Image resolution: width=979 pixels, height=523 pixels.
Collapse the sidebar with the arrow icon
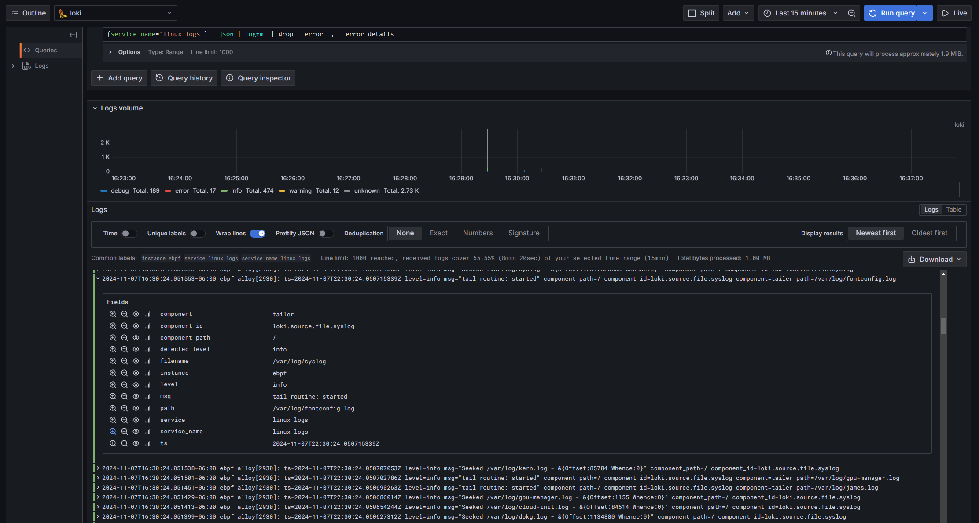pyautogui.click(x=73, y=35)
